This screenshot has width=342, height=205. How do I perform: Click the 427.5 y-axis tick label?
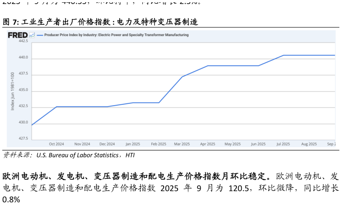point(23,138)
